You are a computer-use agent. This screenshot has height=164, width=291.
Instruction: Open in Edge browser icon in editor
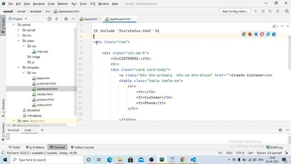[x=274, y=34]
